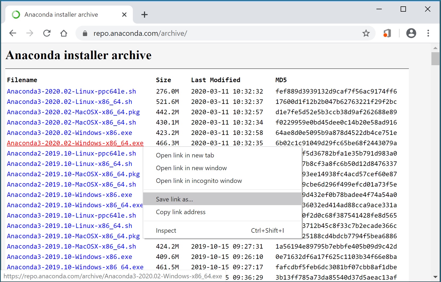The width and height of the screenshot is (441, 282).
Task: Click the browser back arrow
Action: click(x=13, y=33)
